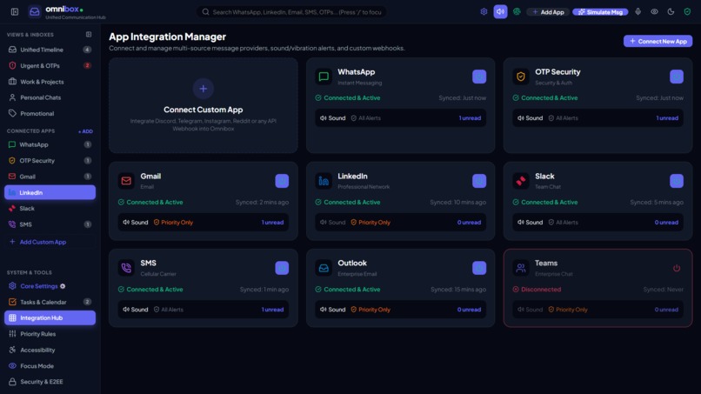Screen dimensions: 701x394
Task: Click the WhatsApp card chat icon
Action: [x=324, y=77]
